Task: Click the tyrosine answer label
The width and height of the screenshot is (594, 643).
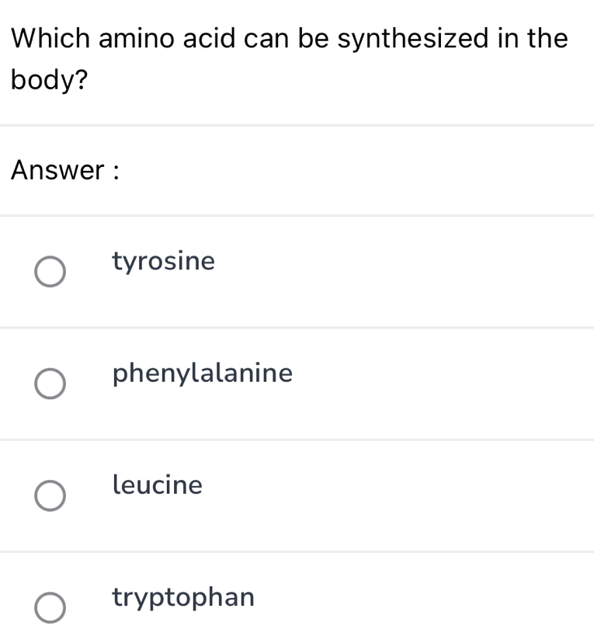Action: 164,262
